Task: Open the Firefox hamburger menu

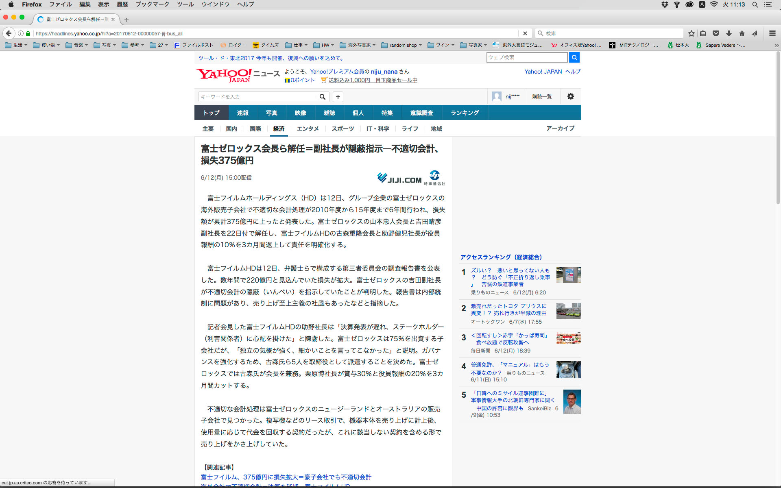Action: 772,33
